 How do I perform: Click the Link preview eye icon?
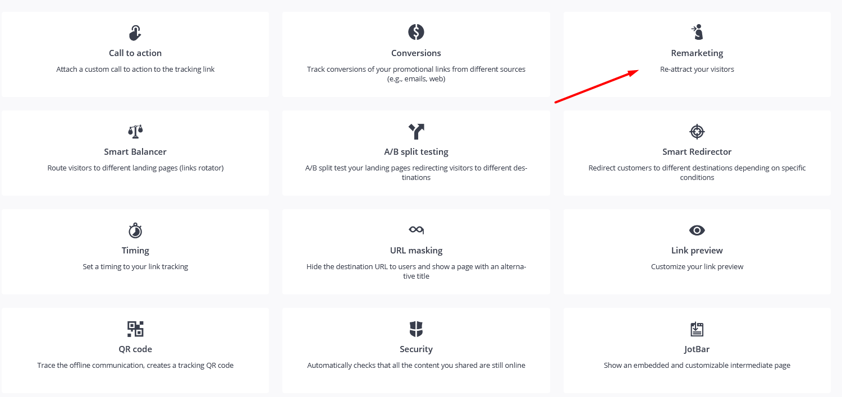(697, 230)
